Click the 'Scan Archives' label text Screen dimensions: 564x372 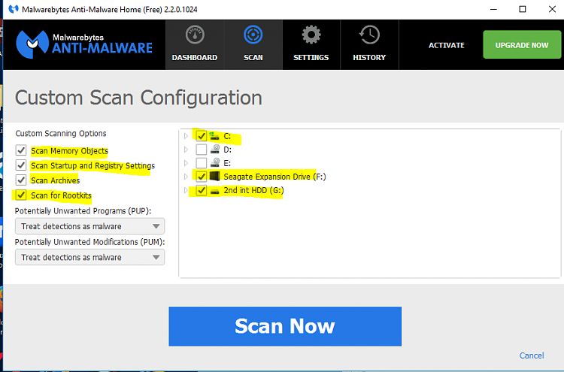(x=56, y=180)
